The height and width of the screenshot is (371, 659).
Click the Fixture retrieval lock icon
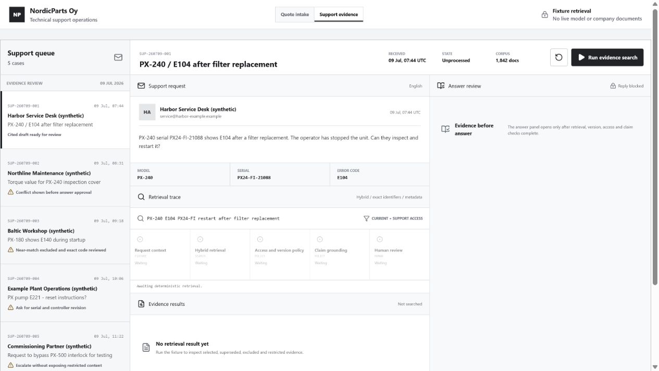click(x=544, y=15)
